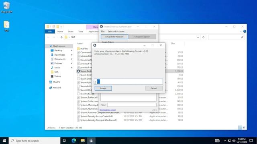Select the maFiles folder
The height and width of the screenshot is (144, 257).
(x=84, y=49)
